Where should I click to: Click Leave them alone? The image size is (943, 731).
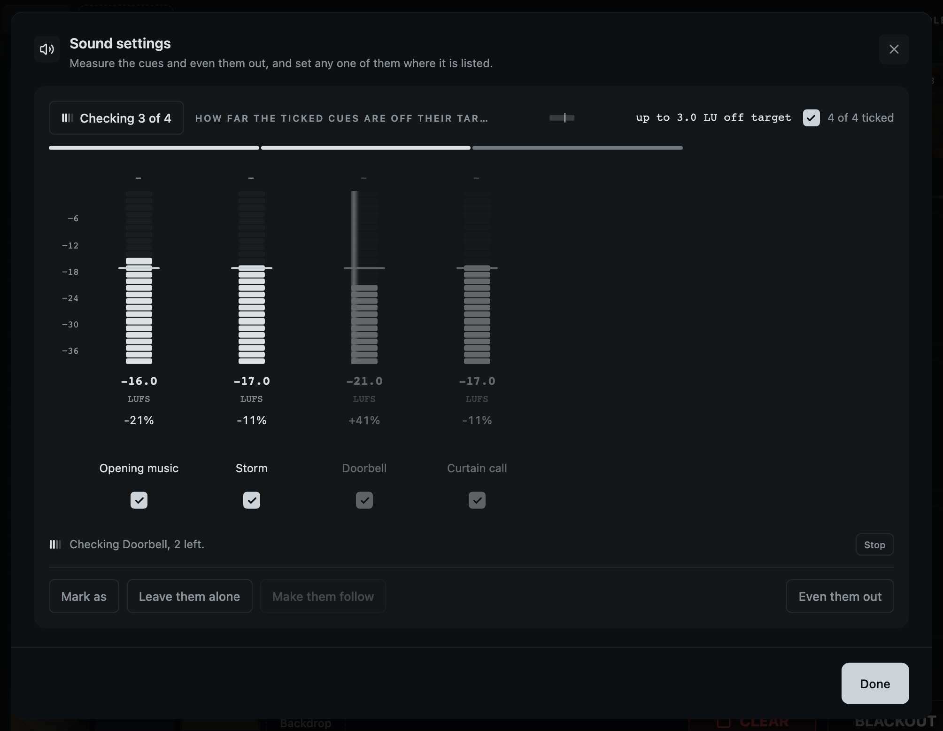click(x=189, y=597)
